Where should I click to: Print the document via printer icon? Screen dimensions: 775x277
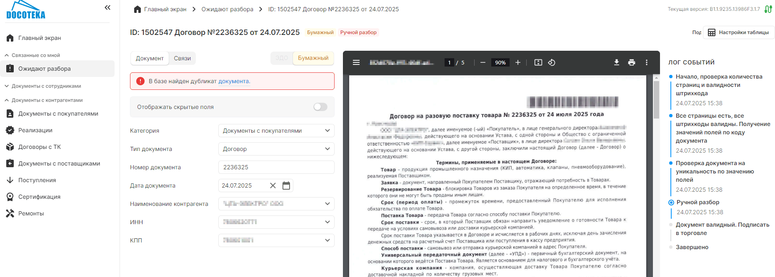pyautogui.click(x=632, y=62)
